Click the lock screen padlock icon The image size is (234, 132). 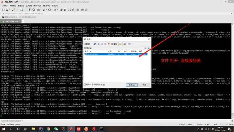tap(73, 10)
